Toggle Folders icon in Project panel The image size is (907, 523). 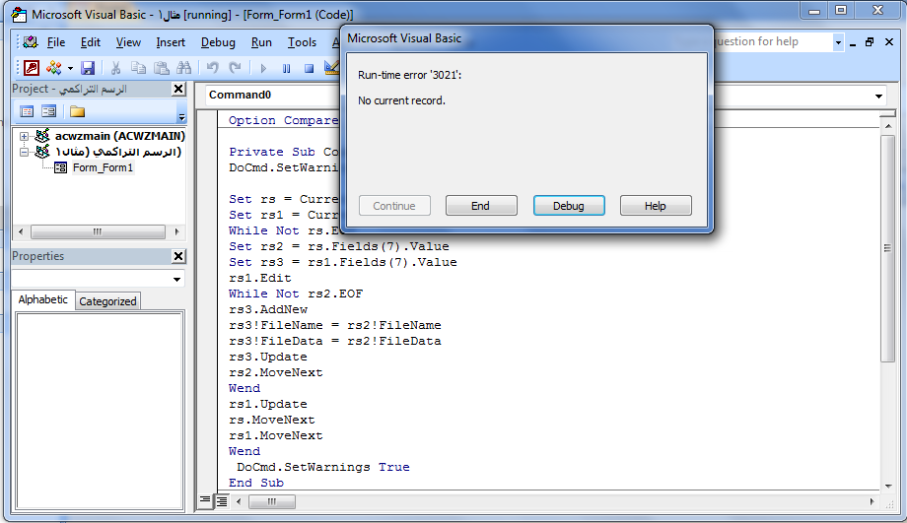point(77,111)
